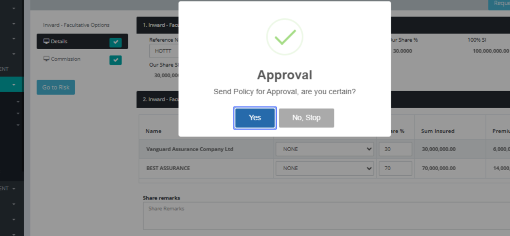Image resolution: width=510 pixels, height=236 pixels.
Task: Click the share % field showing 30
Action: coord(395,149)
